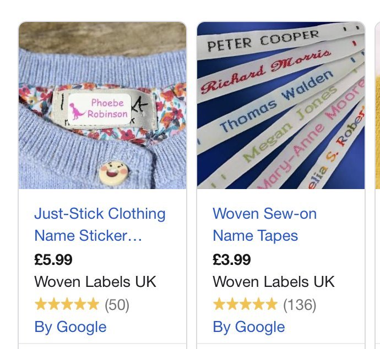This screenshot has height=349, width=380.
Task: View the (136) reviews count
Action: point(300,304)
